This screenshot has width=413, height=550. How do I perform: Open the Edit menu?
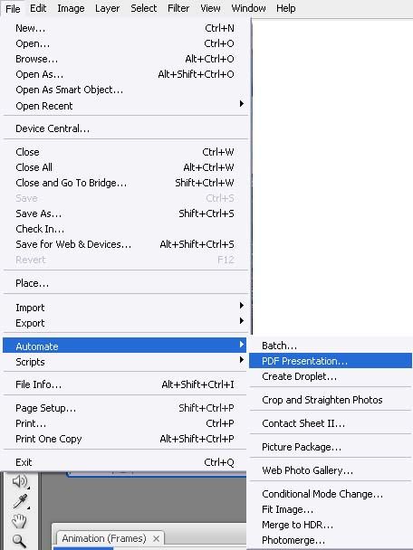38,8
